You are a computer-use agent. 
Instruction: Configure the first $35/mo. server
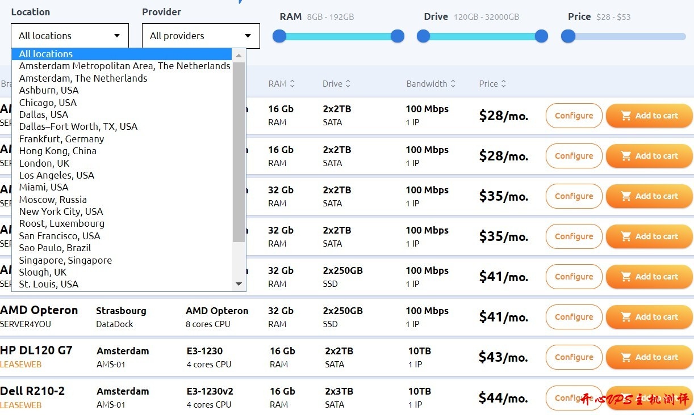574,196
